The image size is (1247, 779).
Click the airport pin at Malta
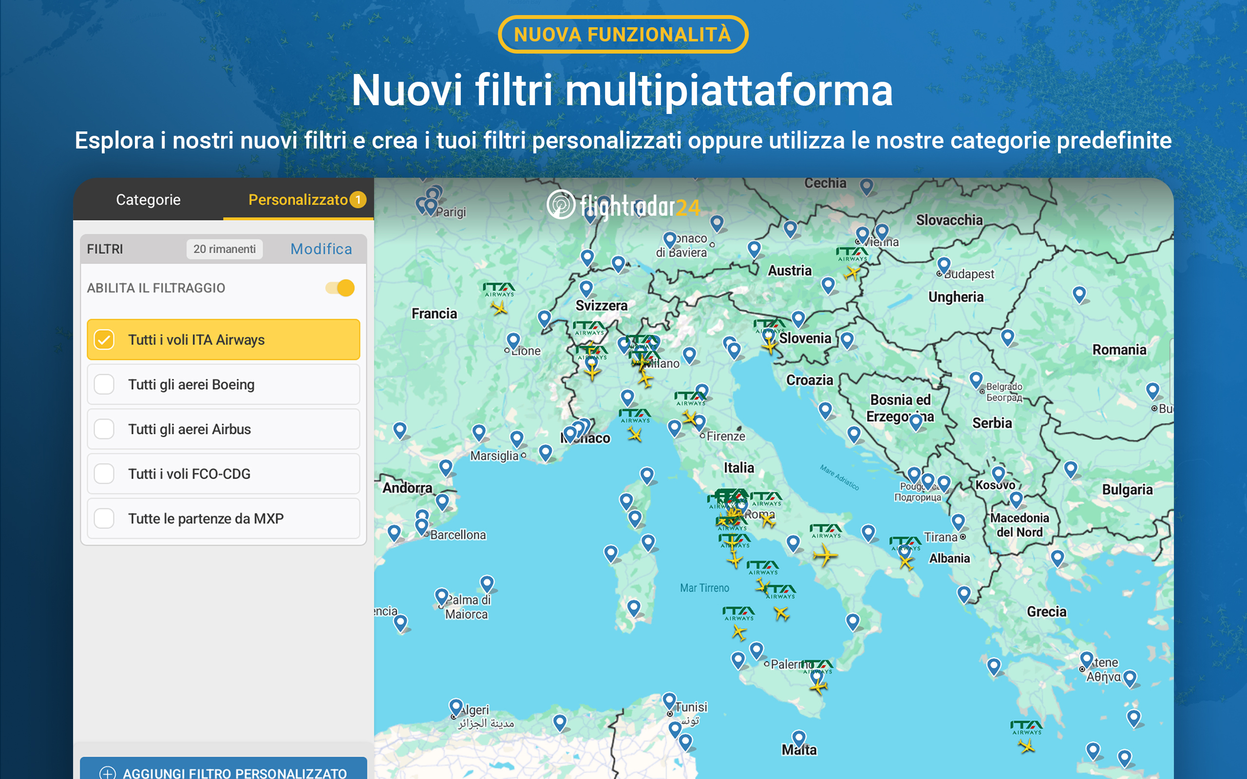coord(799,739)
